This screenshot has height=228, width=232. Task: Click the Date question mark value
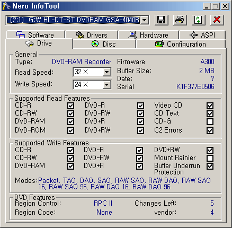point(212,78)
